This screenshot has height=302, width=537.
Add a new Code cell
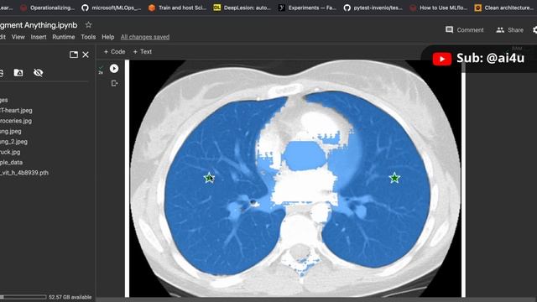click(114, 52)
